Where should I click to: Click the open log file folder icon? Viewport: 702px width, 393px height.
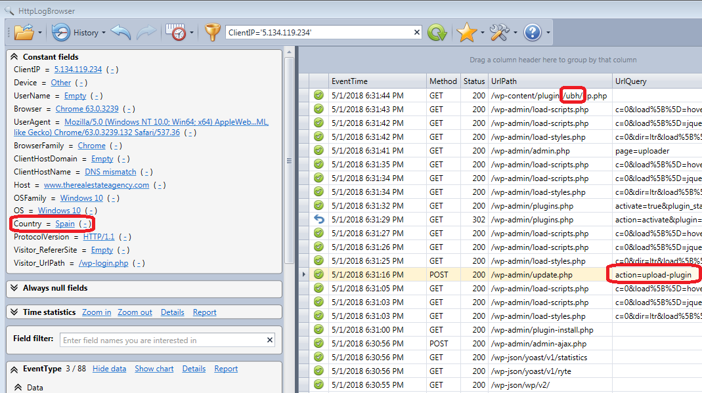click(x=24, y=32)
